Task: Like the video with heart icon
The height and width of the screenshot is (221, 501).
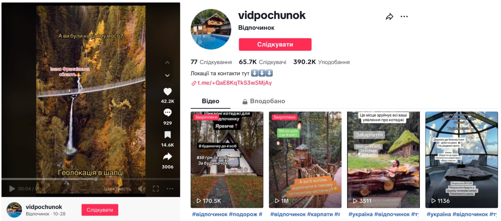Action: [168, 91]
